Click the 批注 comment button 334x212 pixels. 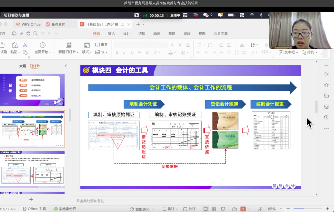pyautogui.click(x=189, y=209)
